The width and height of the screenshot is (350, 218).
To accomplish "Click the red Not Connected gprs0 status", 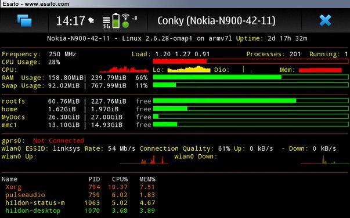I will pyautogui.click(x=59, y=141).
